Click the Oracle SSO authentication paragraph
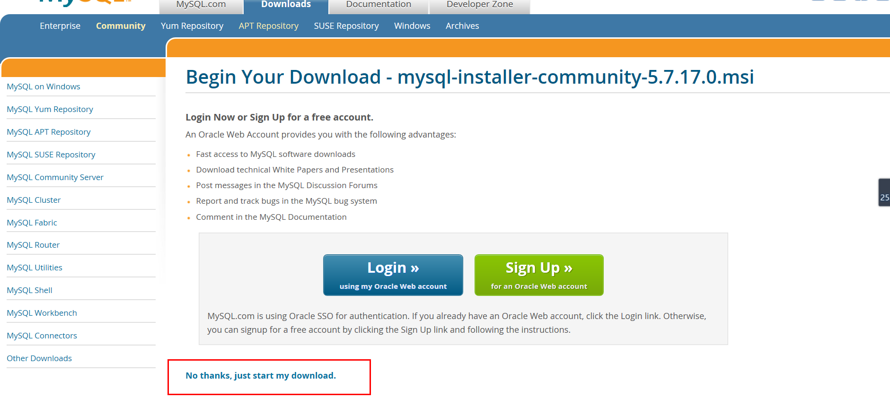890x415 pixels. [x=457, y=323]
